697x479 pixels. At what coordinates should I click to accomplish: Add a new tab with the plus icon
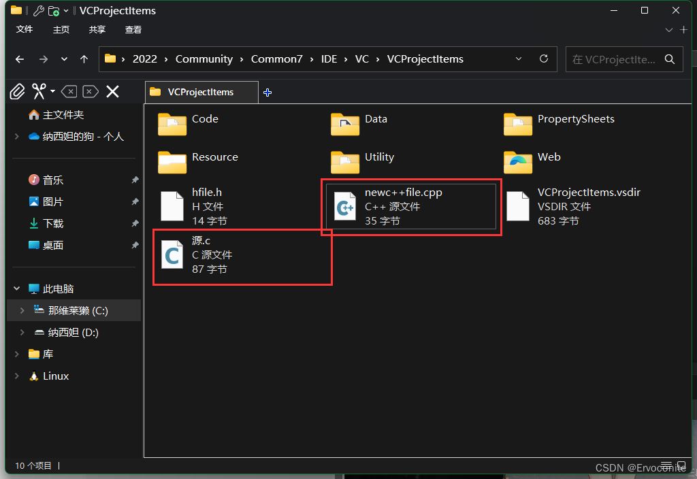point(267,93)
